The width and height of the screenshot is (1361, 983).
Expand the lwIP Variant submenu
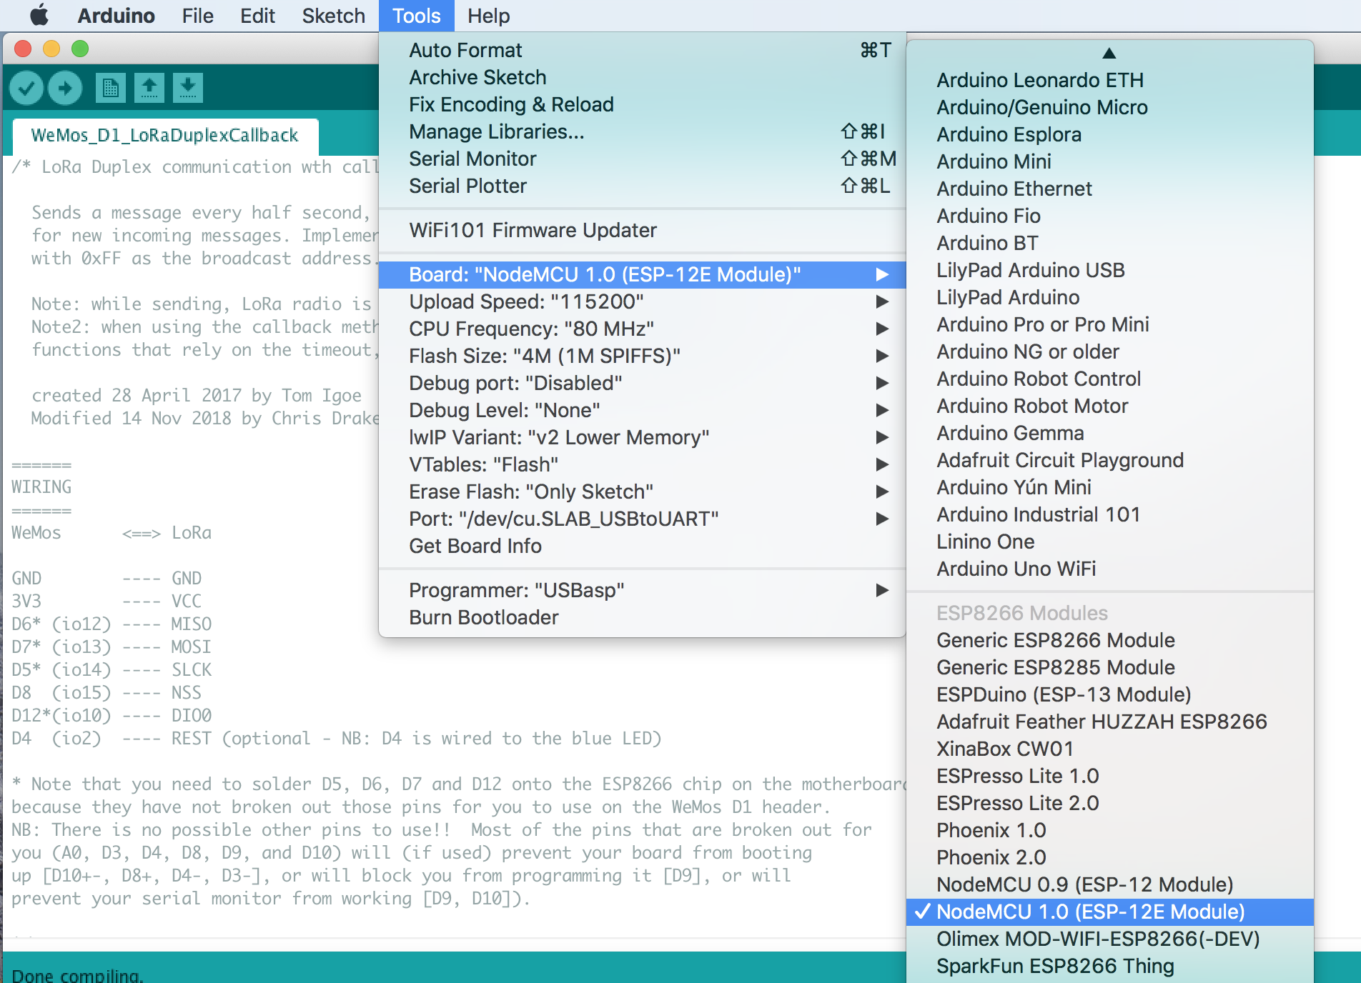[x=642, y=437]
